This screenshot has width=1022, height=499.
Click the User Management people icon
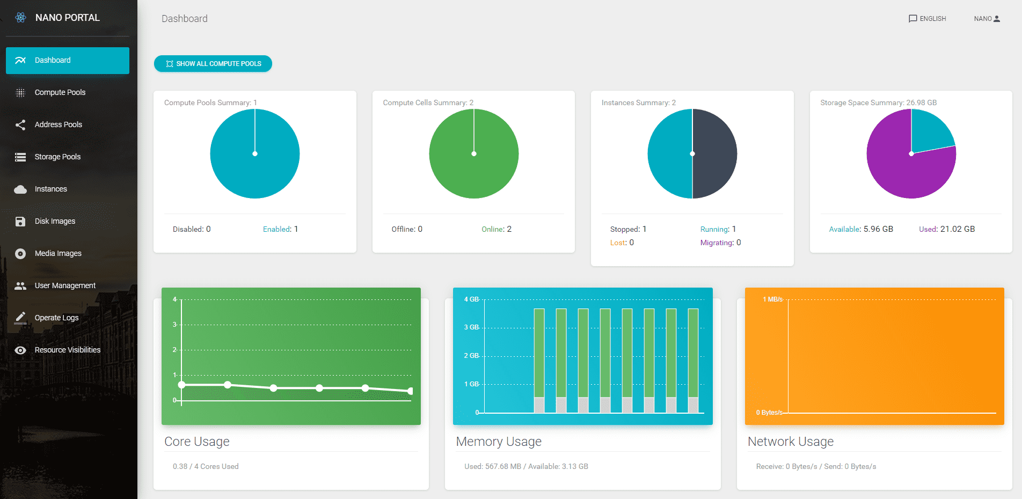tap(20, 286)
